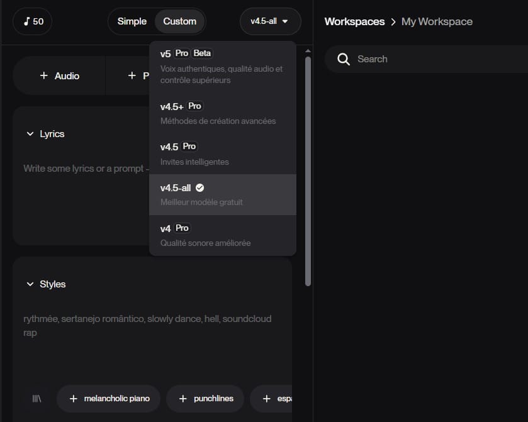The image size is (528, 422).
Task: Collapse the Lyrics section
Action: [30, 134]
